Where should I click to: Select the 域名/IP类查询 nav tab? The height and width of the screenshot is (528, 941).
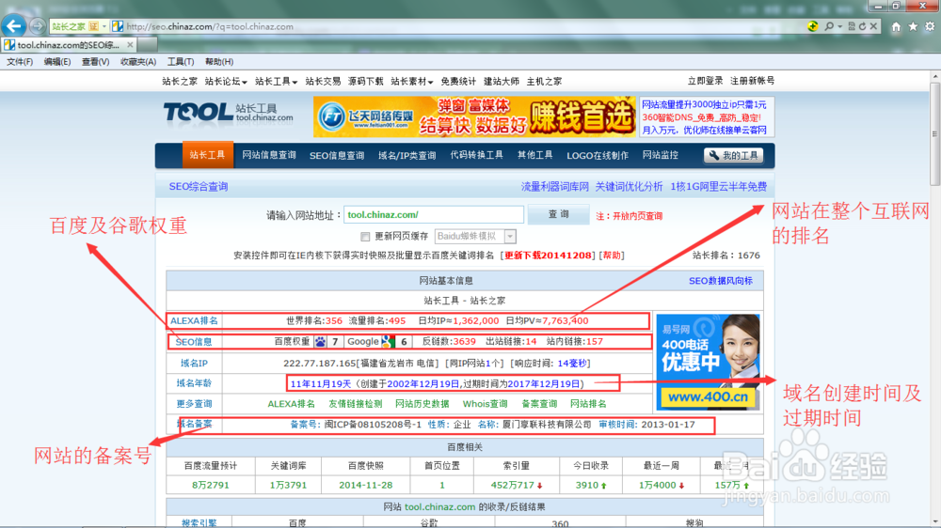coord(407,155)
